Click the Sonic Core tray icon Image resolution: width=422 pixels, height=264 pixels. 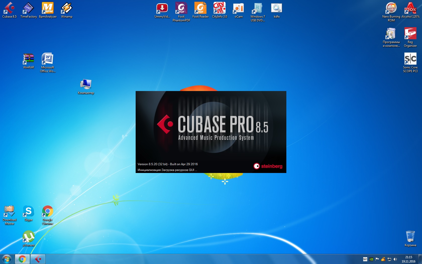tap(365, 259)
